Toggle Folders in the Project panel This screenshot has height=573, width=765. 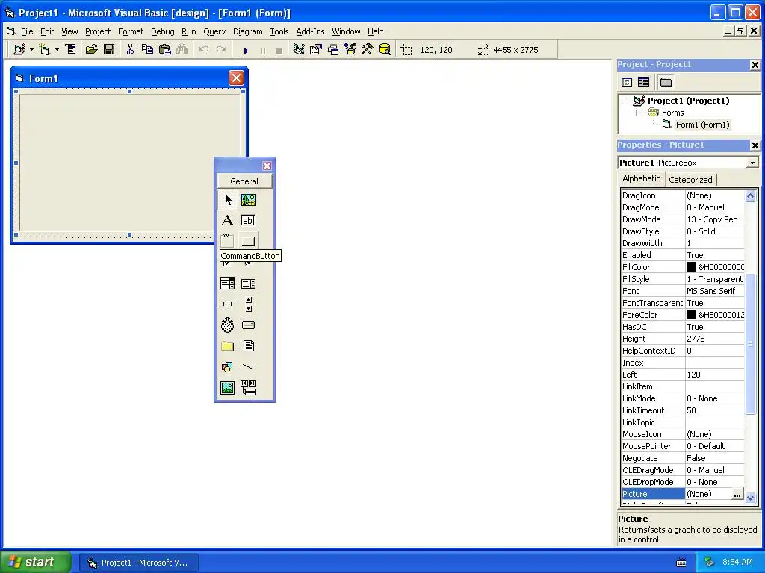click(x=666, y=82)
